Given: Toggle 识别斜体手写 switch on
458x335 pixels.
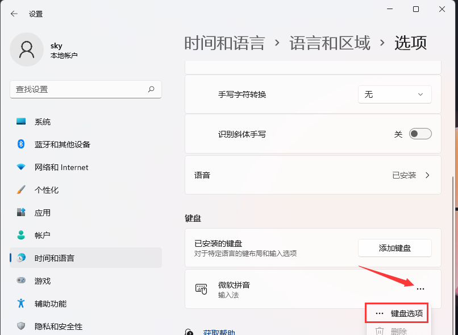Looking at the screenshot, I should tap(419, 134).
